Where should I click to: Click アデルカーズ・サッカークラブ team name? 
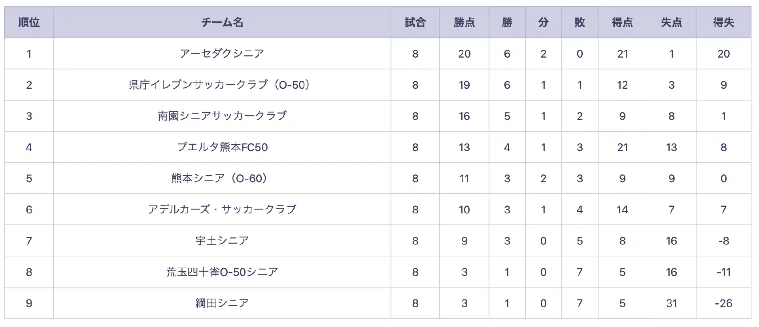pyautogui.click(x=222, y=209)
